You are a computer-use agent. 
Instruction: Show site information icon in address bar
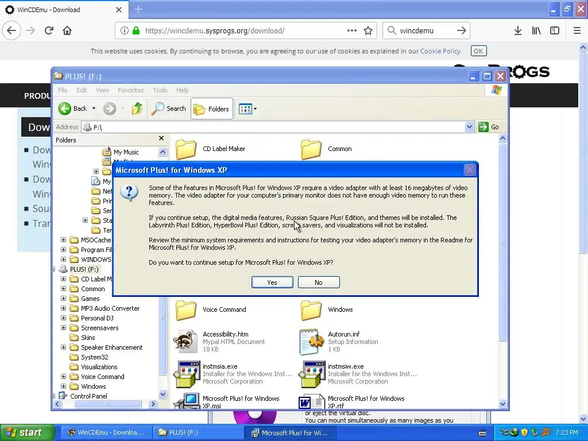click(125, 30)
